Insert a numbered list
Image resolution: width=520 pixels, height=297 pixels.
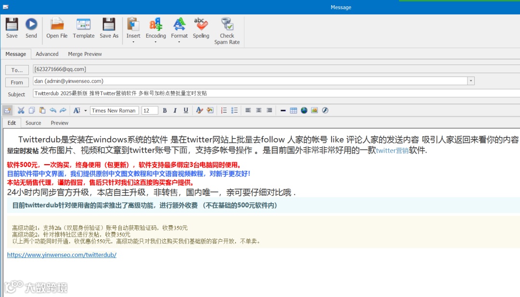[x=224, y=110]
